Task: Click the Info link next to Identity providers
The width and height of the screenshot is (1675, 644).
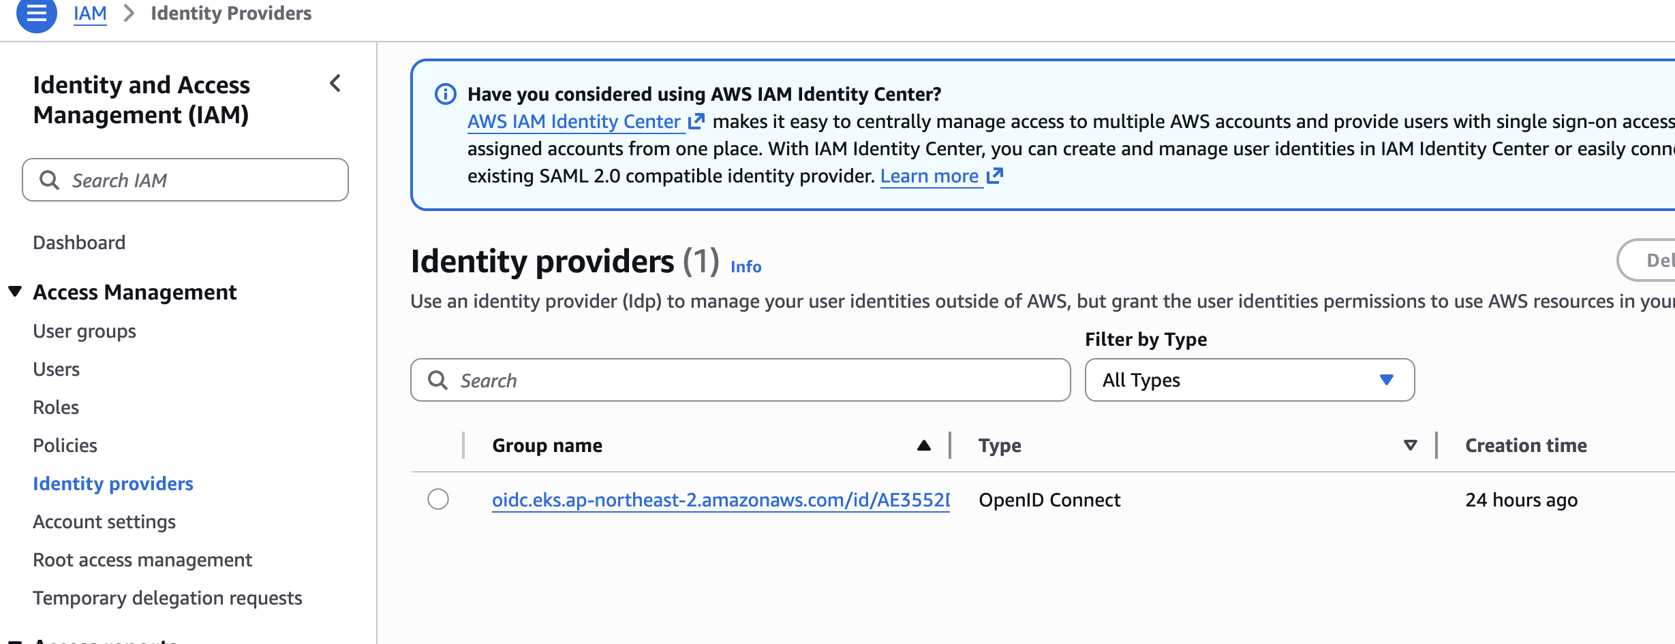Action: coord(746,266)
